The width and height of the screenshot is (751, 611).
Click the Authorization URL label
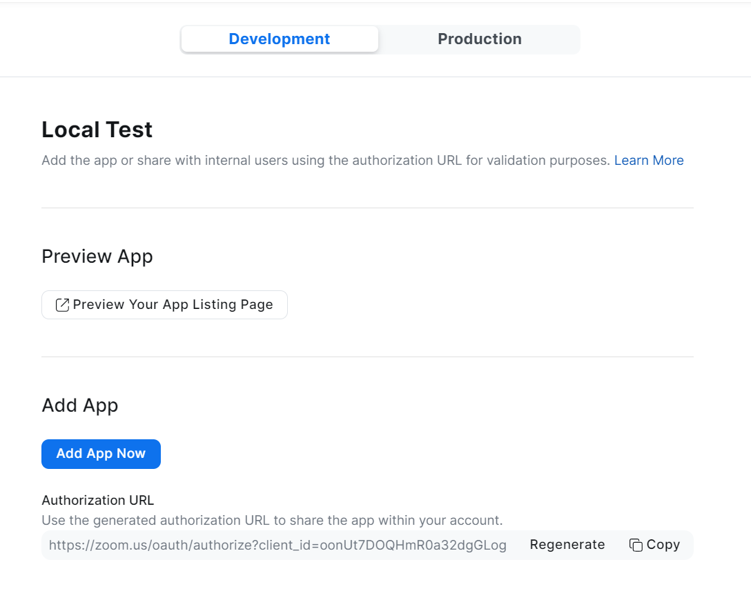pyautogui.click(x=98, y=500)
